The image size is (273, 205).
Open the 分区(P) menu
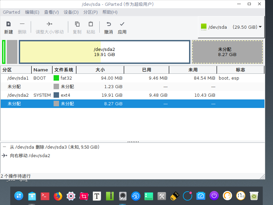(90, 12)
